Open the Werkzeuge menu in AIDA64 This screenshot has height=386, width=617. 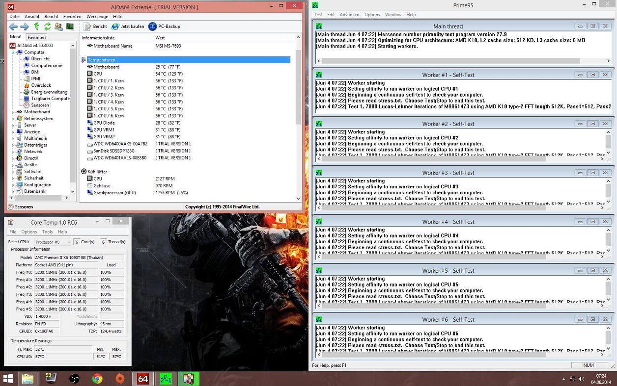(97, 17)
